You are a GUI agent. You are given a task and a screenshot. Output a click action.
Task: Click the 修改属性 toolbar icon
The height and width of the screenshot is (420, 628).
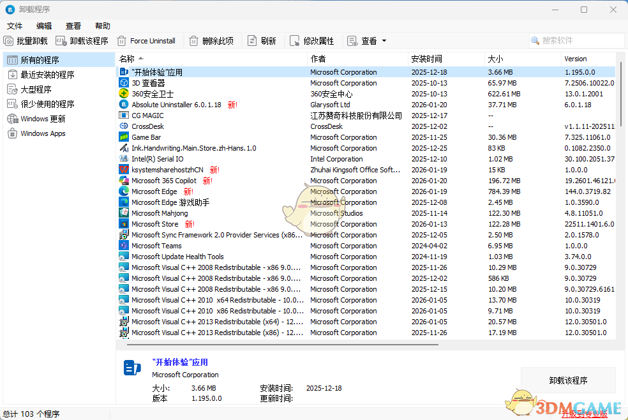294,40
